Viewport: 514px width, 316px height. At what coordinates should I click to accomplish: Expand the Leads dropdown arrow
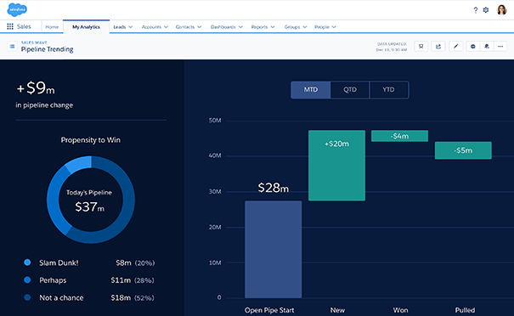click(x=131, y=27)
